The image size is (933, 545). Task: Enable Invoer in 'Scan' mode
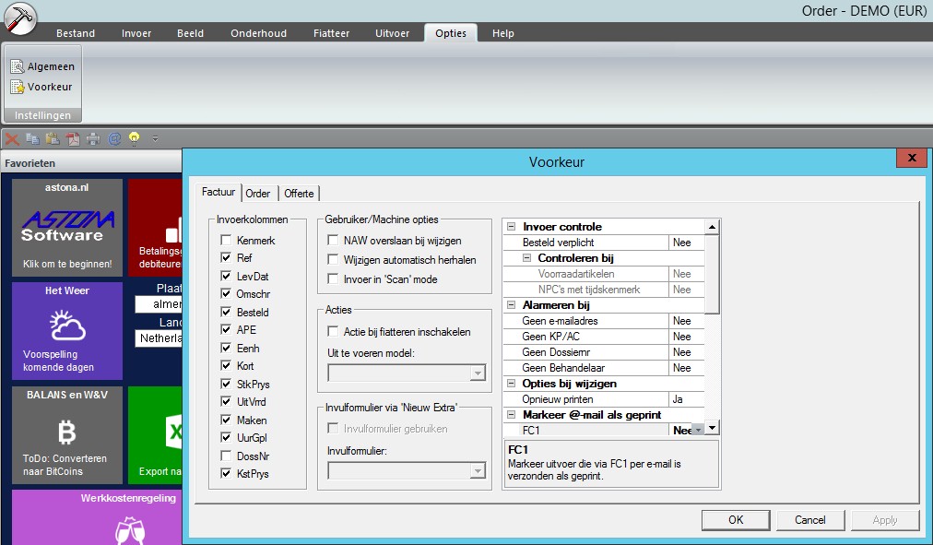coord(333,279)
